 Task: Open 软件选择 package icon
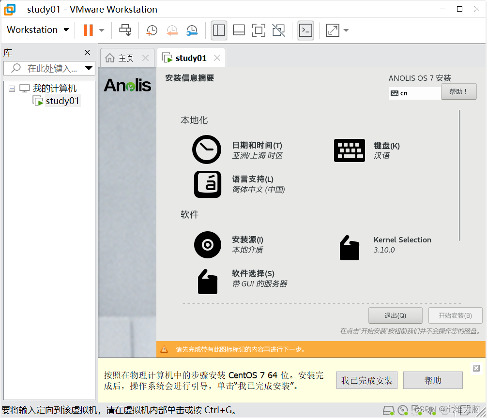[x=208, y=282]
